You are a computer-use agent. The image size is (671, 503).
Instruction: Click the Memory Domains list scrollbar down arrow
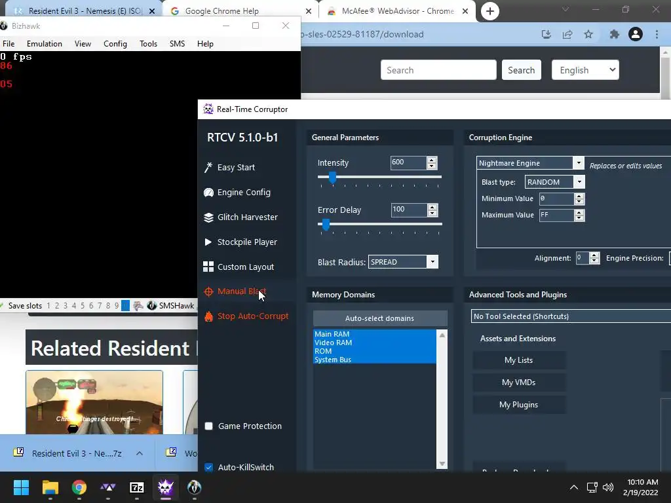coord(442,464)
